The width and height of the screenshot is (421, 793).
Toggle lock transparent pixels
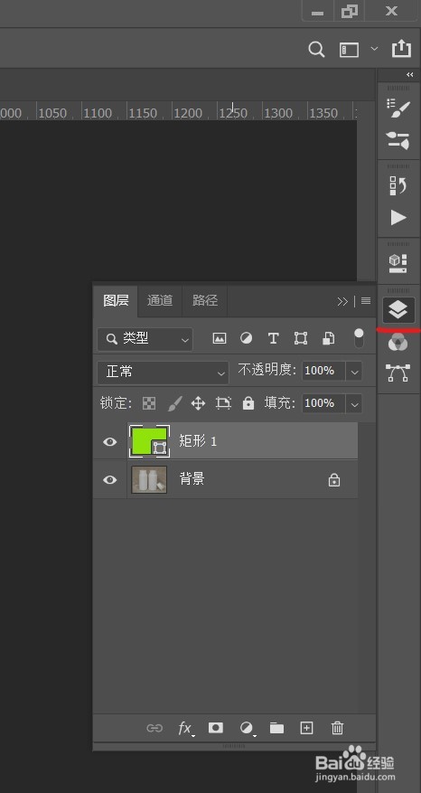click(148, 403)
